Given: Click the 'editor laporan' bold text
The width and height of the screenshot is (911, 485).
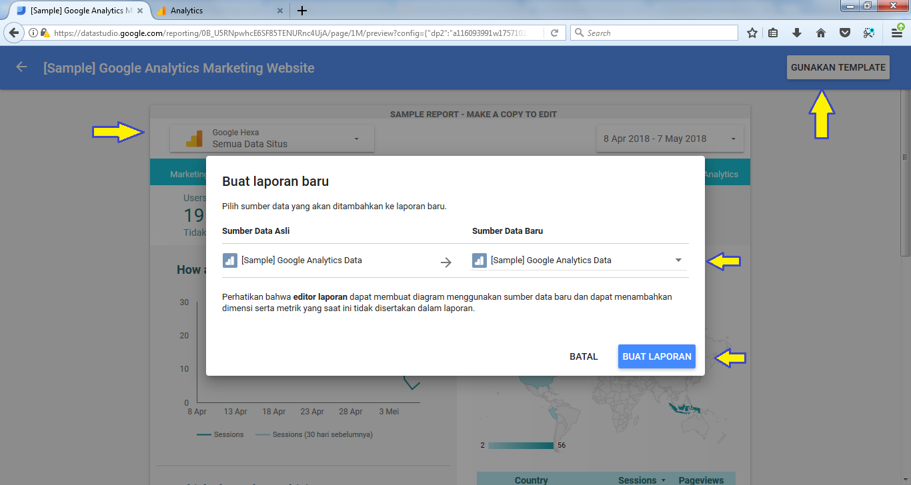Looking at the screenshot, I should tap(320, 296).
